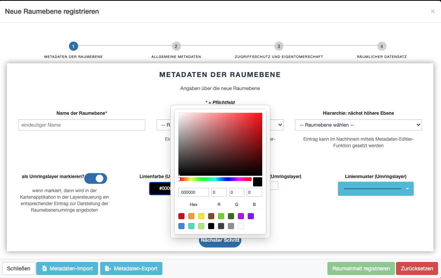Pick the red preset color swatch
Viewport: 441px width, 278px height.
[181, 216]
